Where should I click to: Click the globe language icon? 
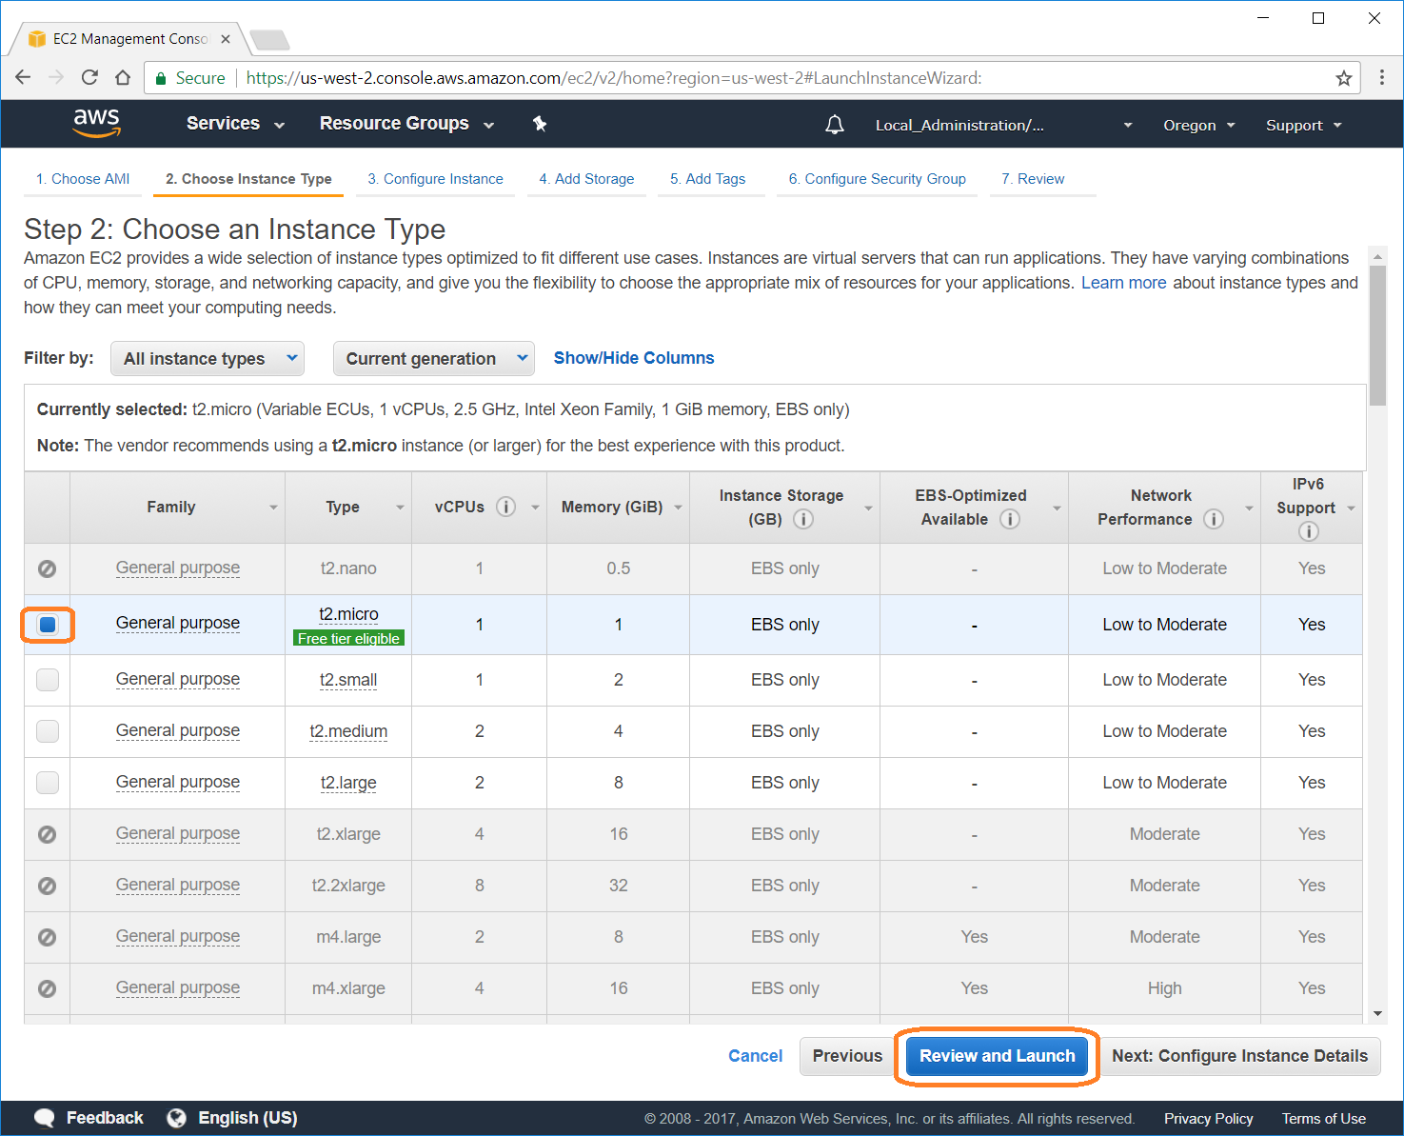point(176,1118)
